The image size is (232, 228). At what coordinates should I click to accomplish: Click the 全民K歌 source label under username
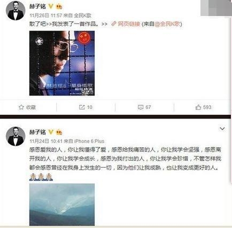click(x=83, y=15)
